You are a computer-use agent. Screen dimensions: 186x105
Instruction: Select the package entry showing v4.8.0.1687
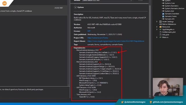click(34, 10)
